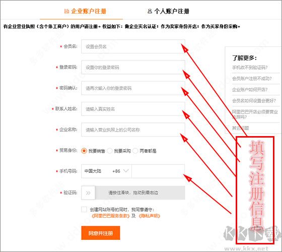Open the 中国大陆 +86 country code dropdown

click(x=106, y=171)
